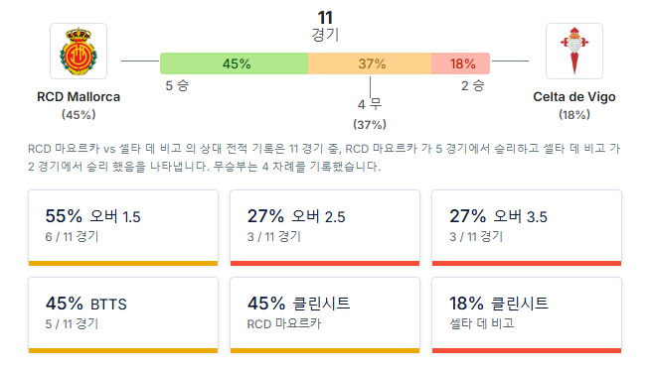Open the Celta de Vigo team name link
The image size is (649, 369).
574,96
